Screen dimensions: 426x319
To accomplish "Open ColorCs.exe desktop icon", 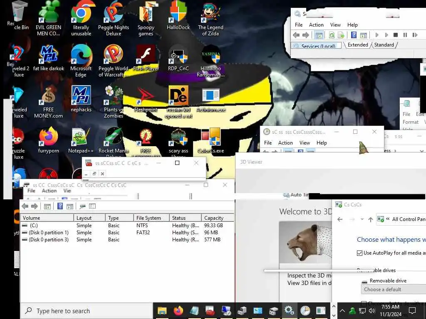I will pos(211,140).
